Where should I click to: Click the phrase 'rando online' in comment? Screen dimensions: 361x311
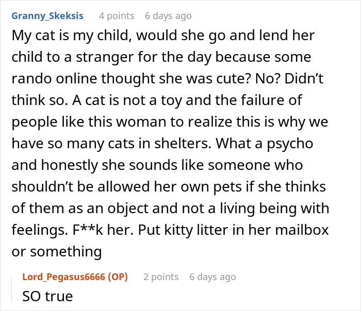click(x=55, y=79)
